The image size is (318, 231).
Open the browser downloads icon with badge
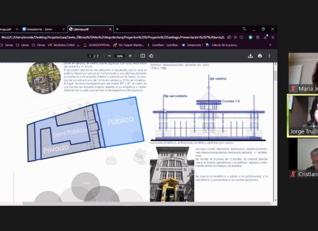265,37
